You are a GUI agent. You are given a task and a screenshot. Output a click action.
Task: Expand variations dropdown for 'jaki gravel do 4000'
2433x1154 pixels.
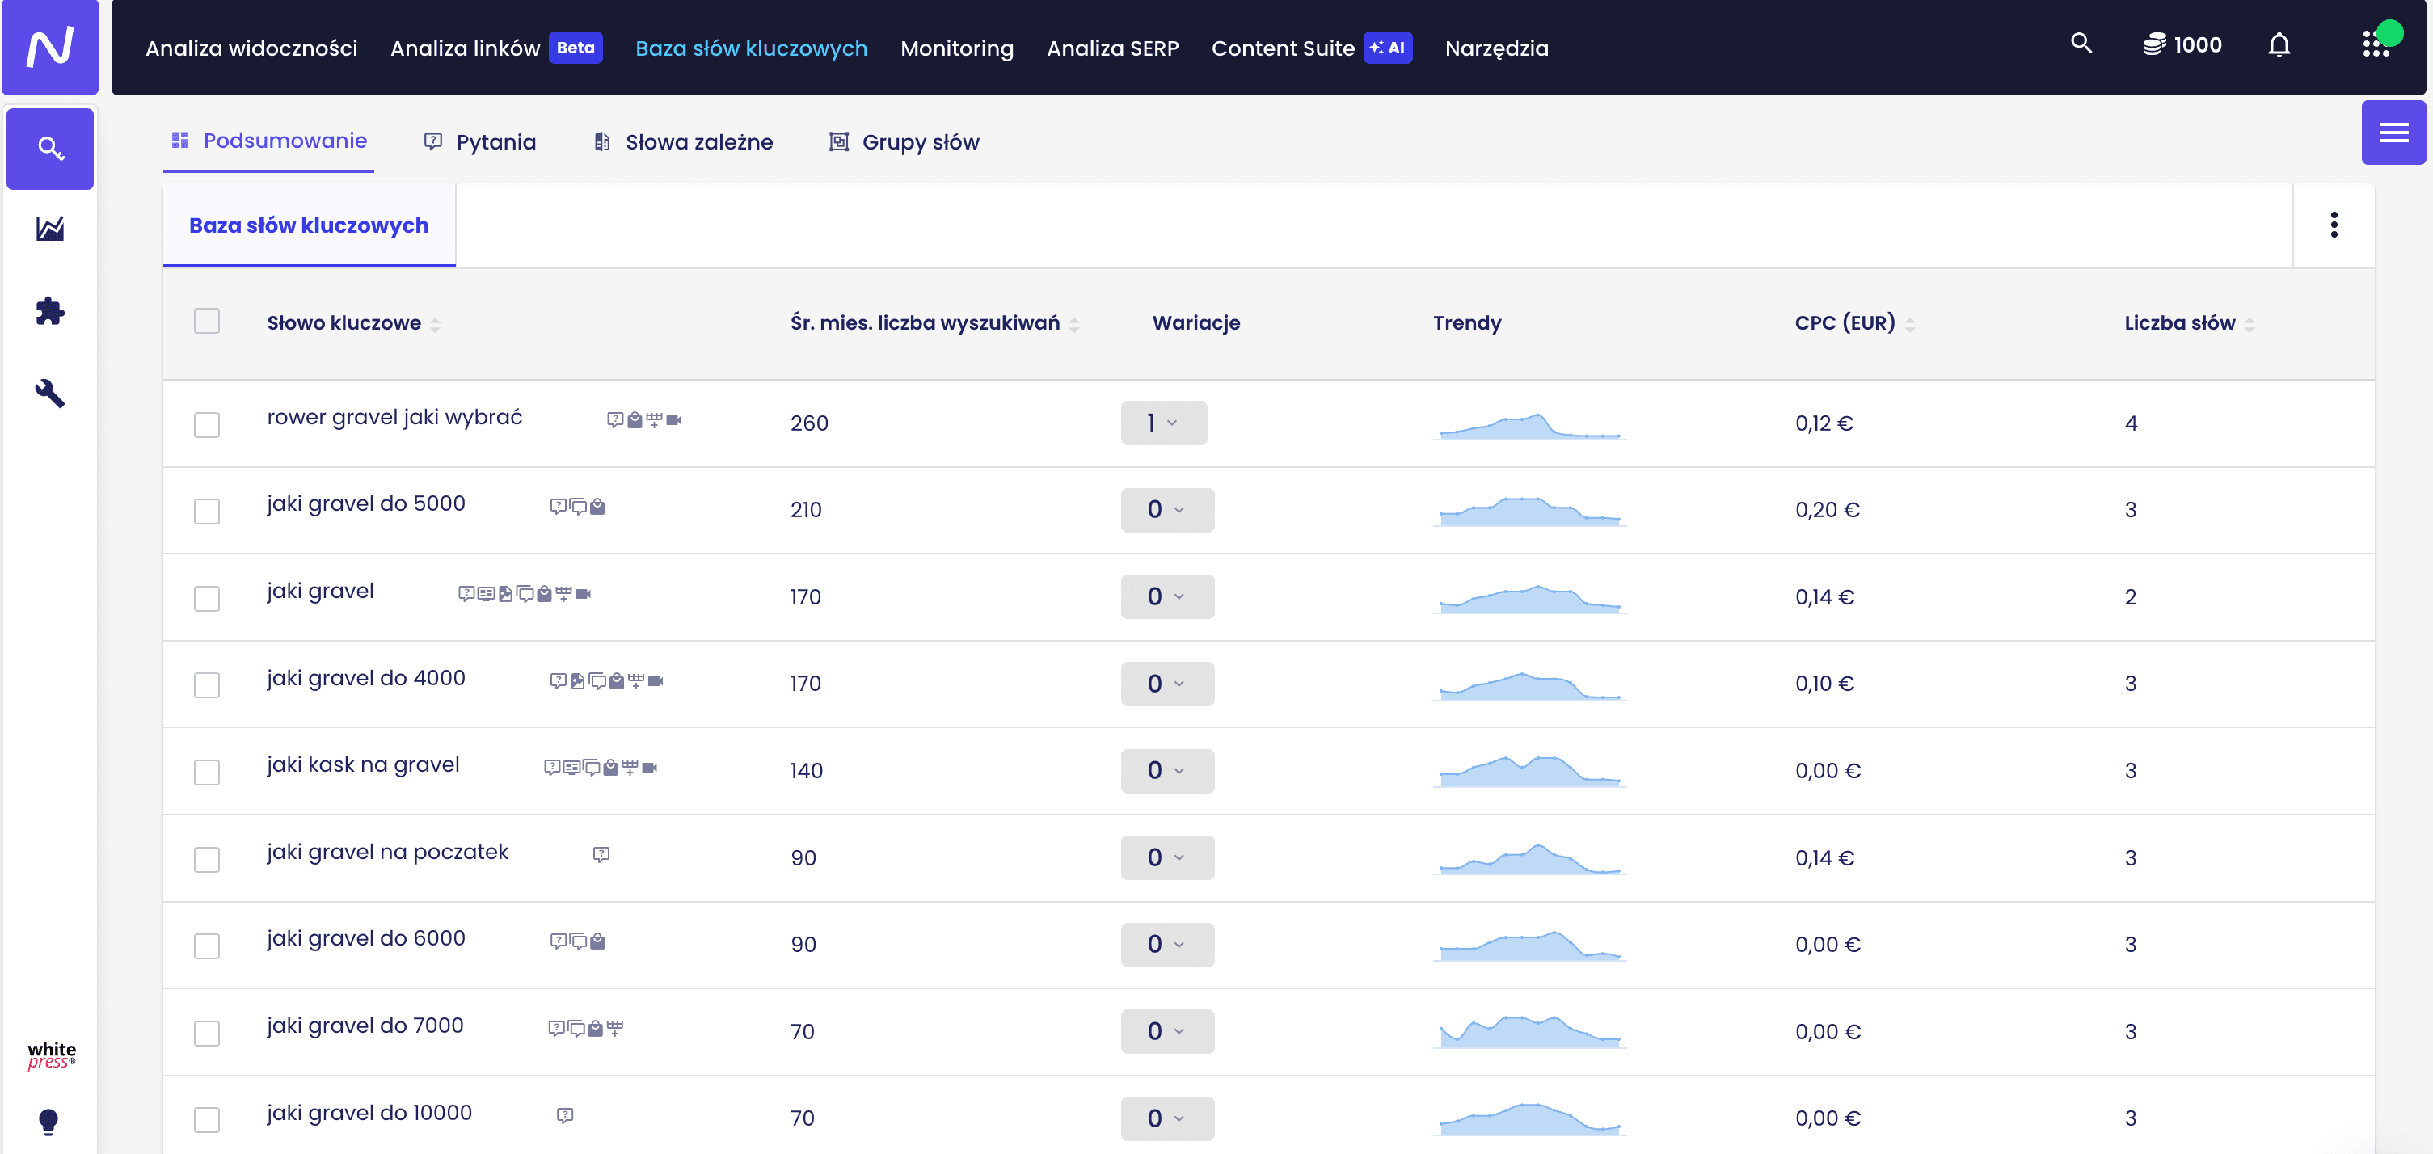tap(1167, 684)
